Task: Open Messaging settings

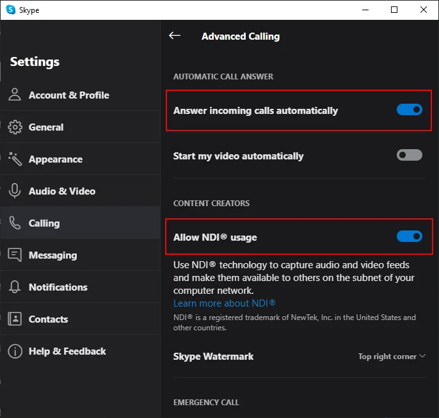Action: click(x=81, y=255)
